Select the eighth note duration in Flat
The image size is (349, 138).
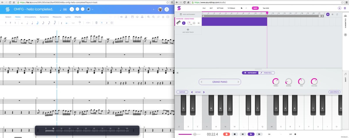tap(37, 23)
